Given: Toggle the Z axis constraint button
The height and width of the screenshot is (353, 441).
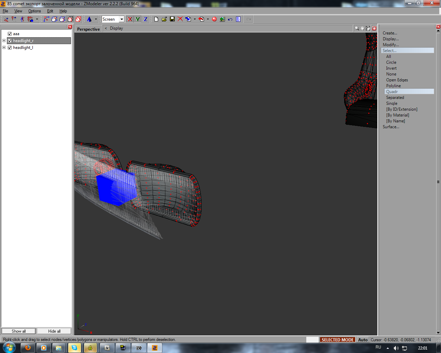Looking at the screenshot, I should click(145, 19).
